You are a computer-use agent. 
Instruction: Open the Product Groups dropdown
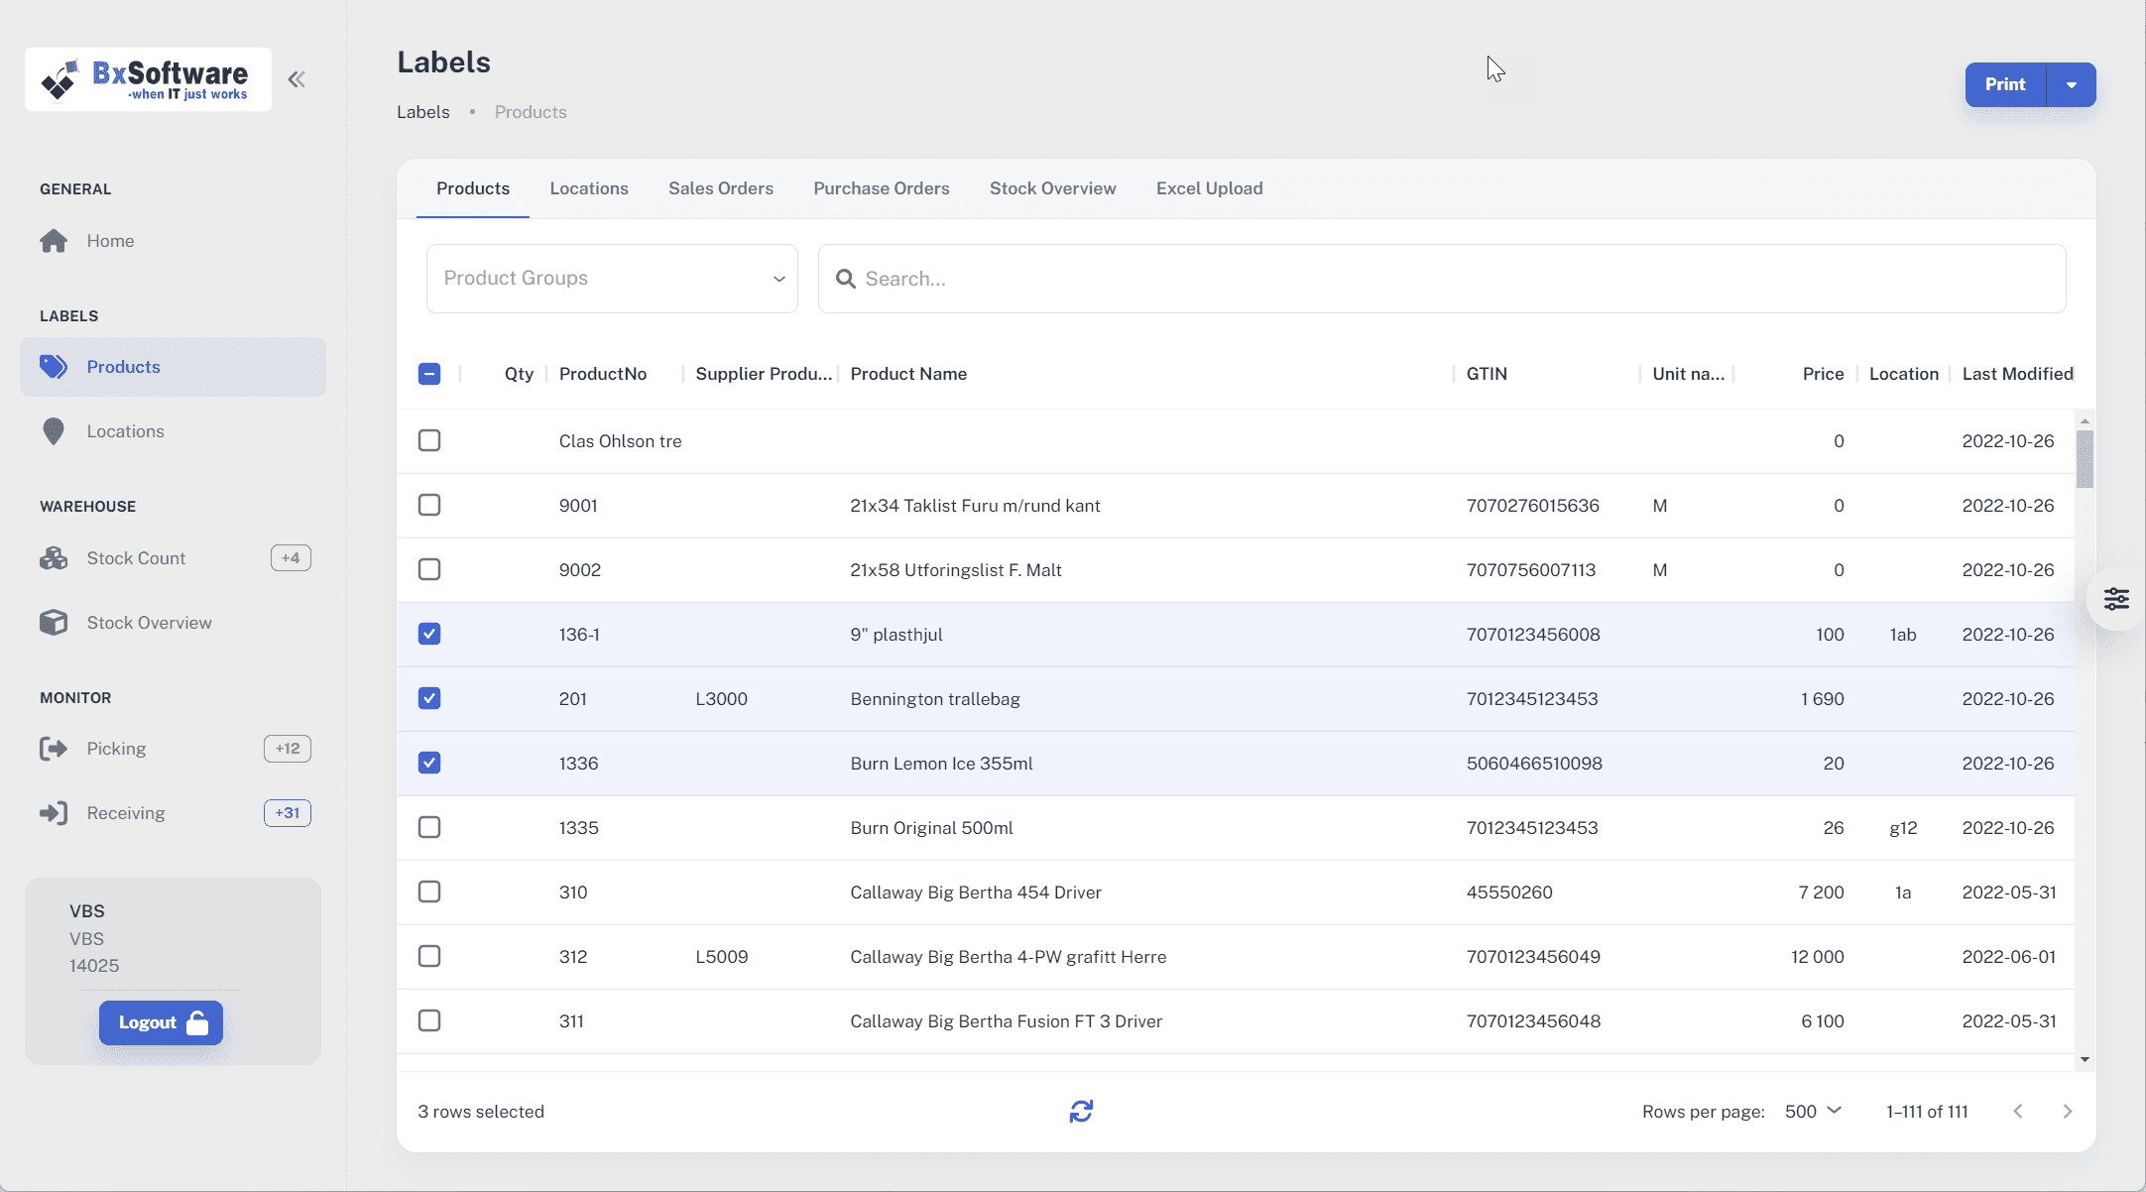pyautogui.click(x=612, y=279)
